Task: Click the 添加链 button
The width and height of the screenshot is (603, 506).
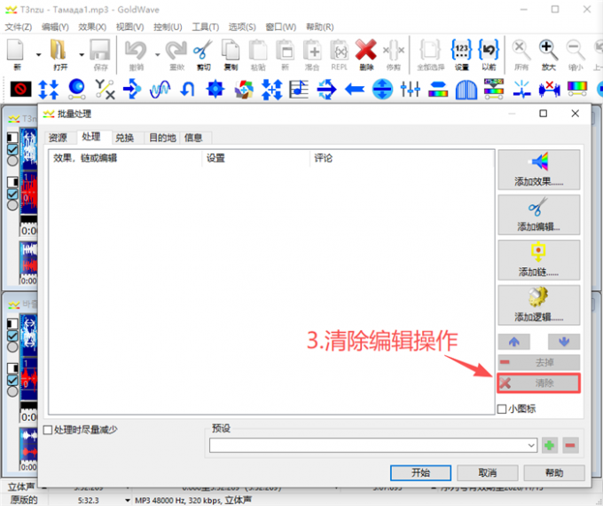Action: click(539, 260)
